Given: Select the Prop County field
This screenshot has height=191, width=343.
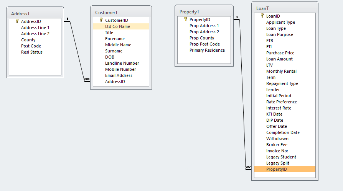Looking at the screenshot, I should 204,38.
